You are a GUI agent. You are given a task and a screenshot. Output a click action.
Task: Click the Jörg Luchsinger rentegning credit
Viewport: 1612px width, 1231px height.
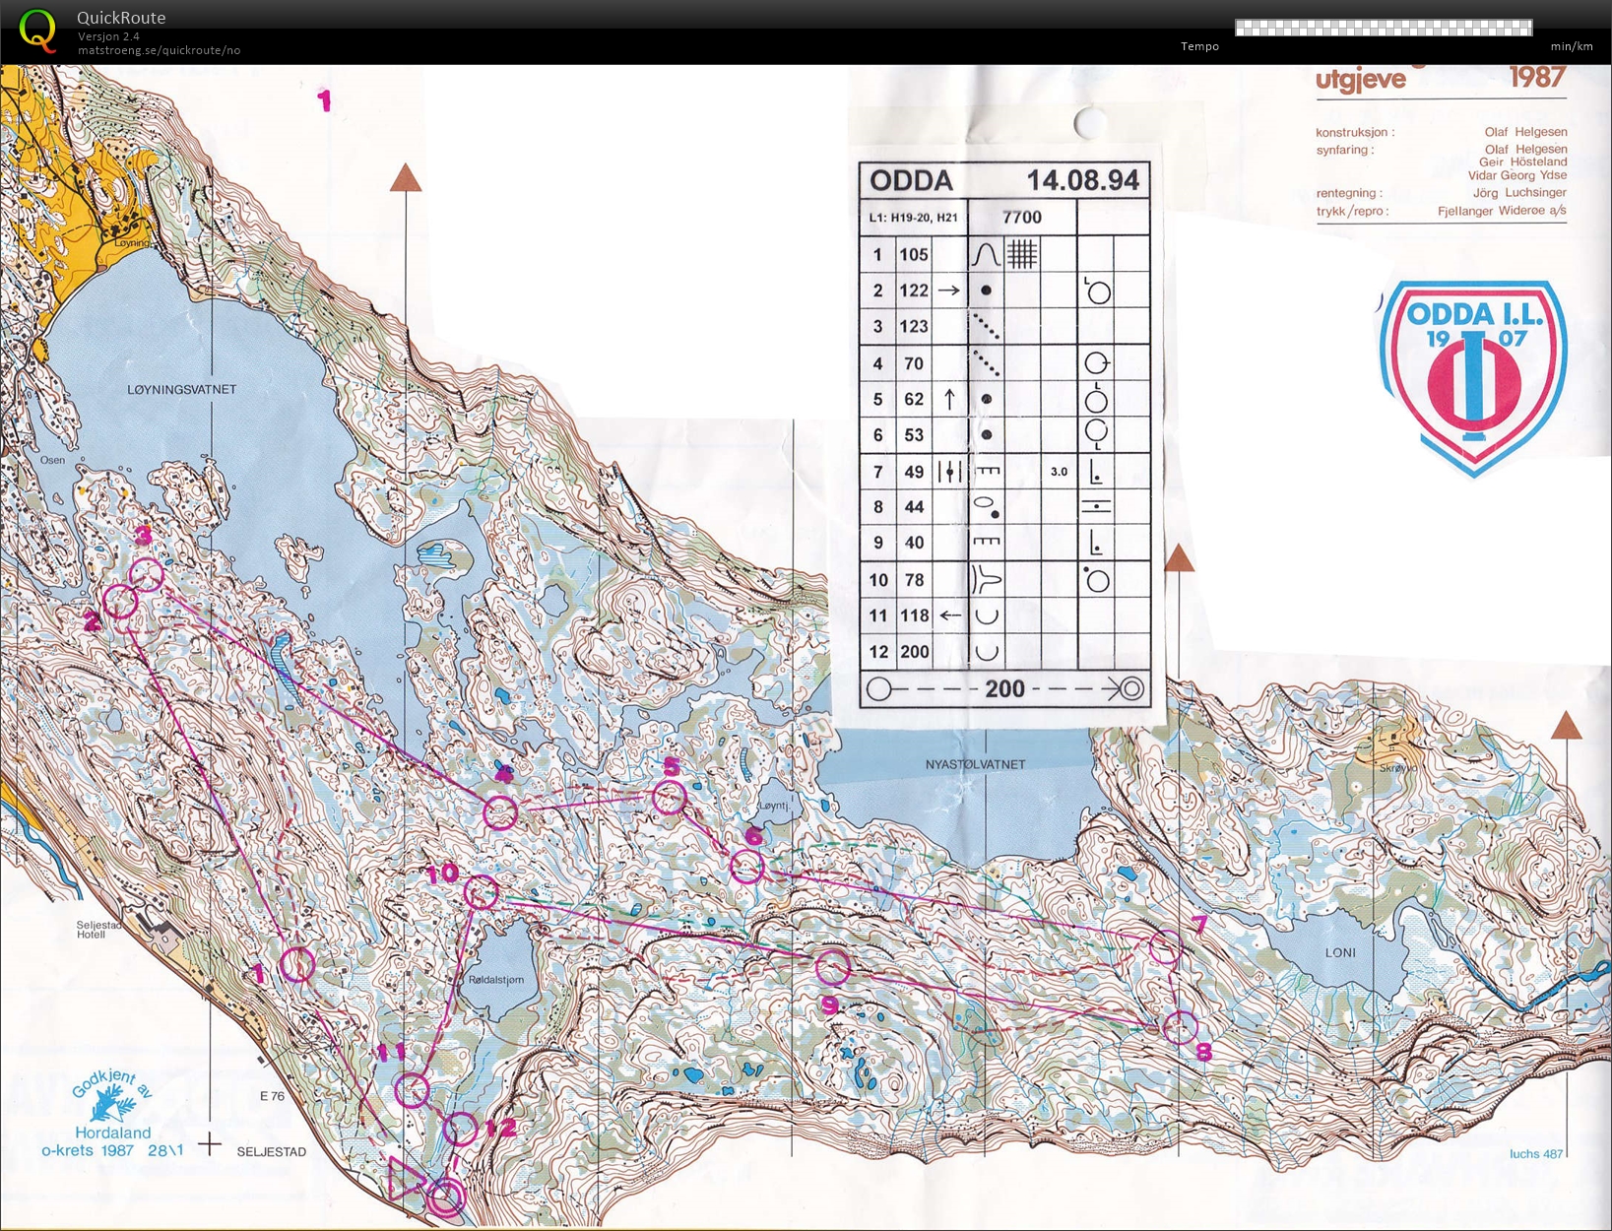[1518, 193]
